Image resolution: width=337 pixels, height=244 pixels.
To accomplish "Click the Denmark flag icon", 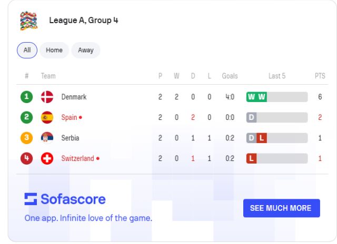I will click(47, 97).
